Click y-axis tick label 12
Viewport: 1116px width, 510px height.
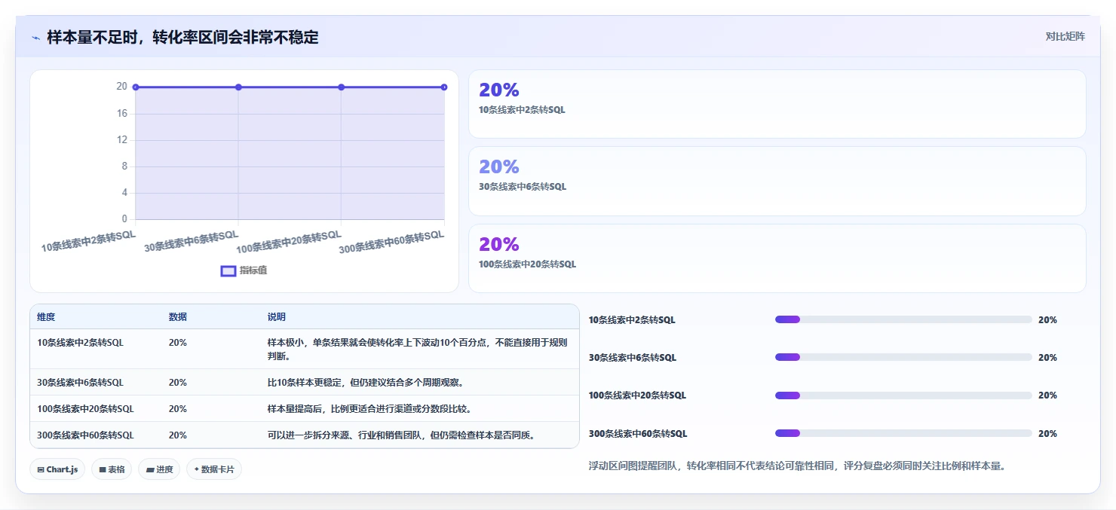pos(122,140)
